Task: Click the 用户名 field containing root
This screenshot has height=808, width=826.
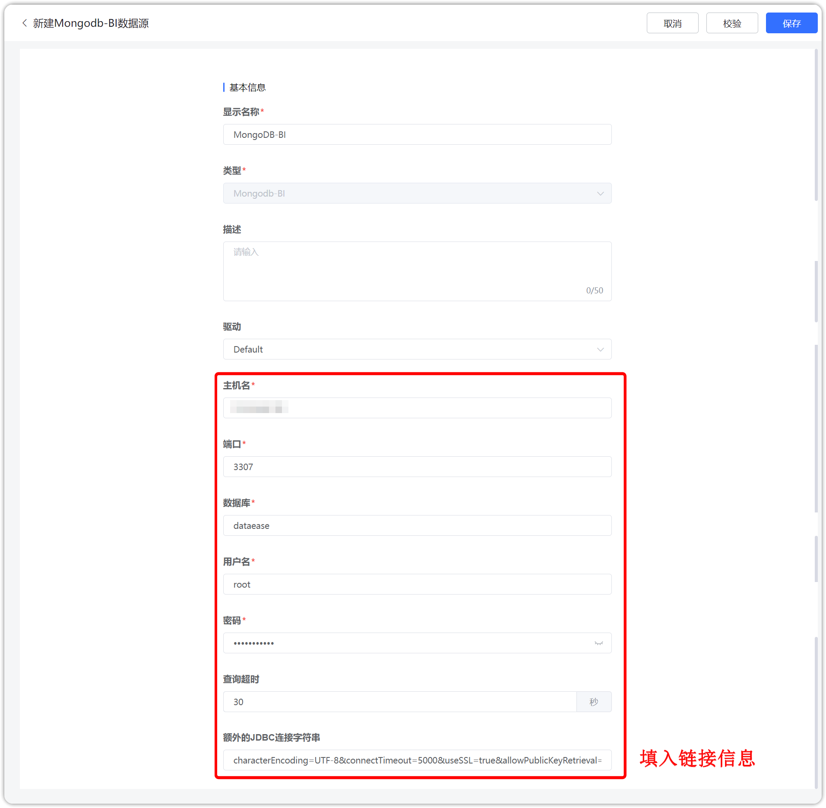Action: 417,584
